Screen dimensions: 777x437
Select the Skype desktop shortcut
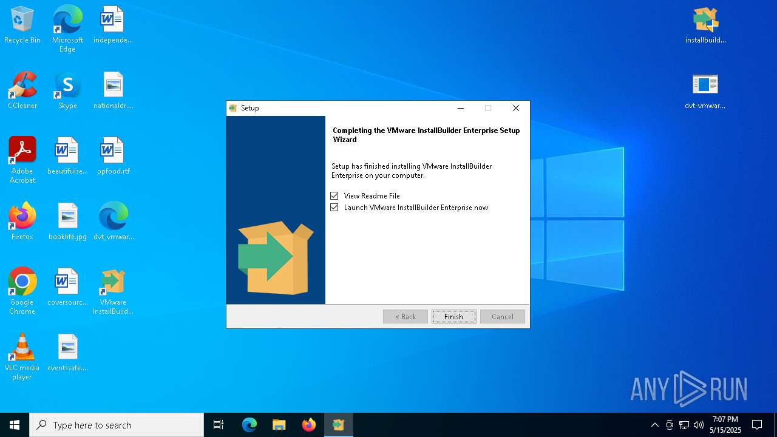[x=67, y=90]
